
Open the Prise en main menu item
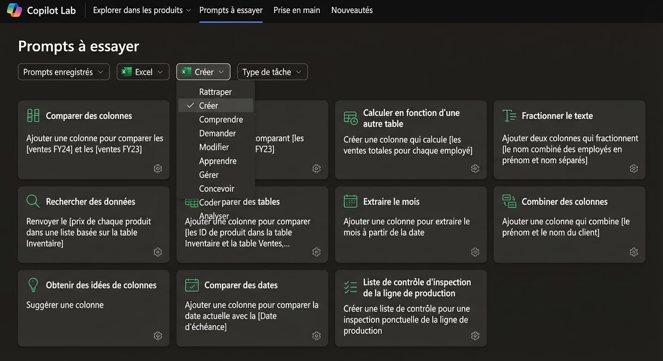(296, 9)
